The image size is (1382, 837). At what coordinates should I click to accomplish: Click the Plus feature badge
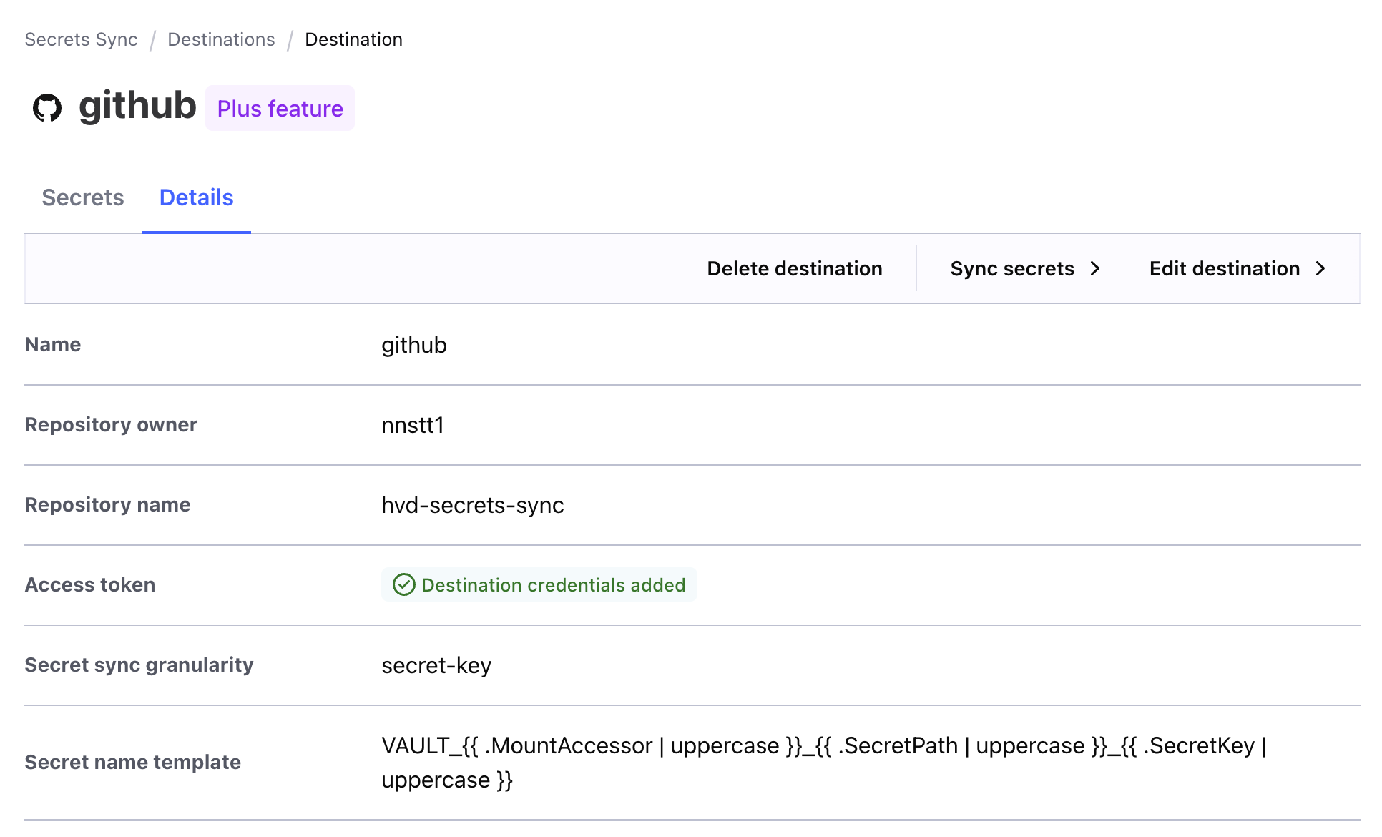click(x=280, y=109)
